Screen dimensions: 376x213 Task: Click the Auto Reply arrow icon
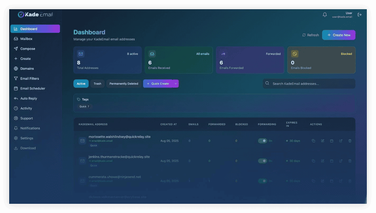[x=16, y=99]
